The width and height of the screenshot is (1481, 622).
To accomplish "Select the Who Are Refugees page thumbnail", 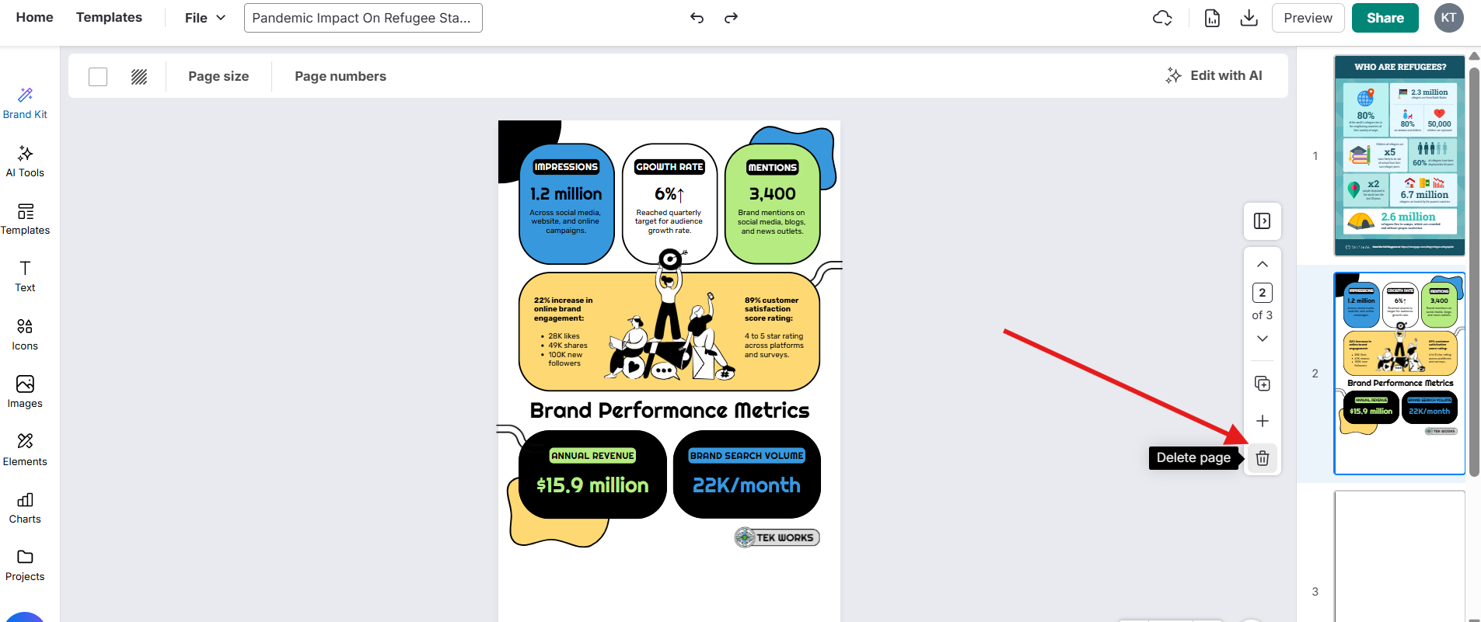I will click(x=1399, y=155).
